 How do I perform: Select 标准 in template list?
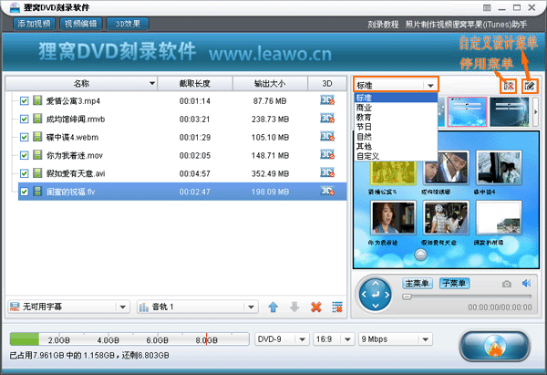(396, 98)
